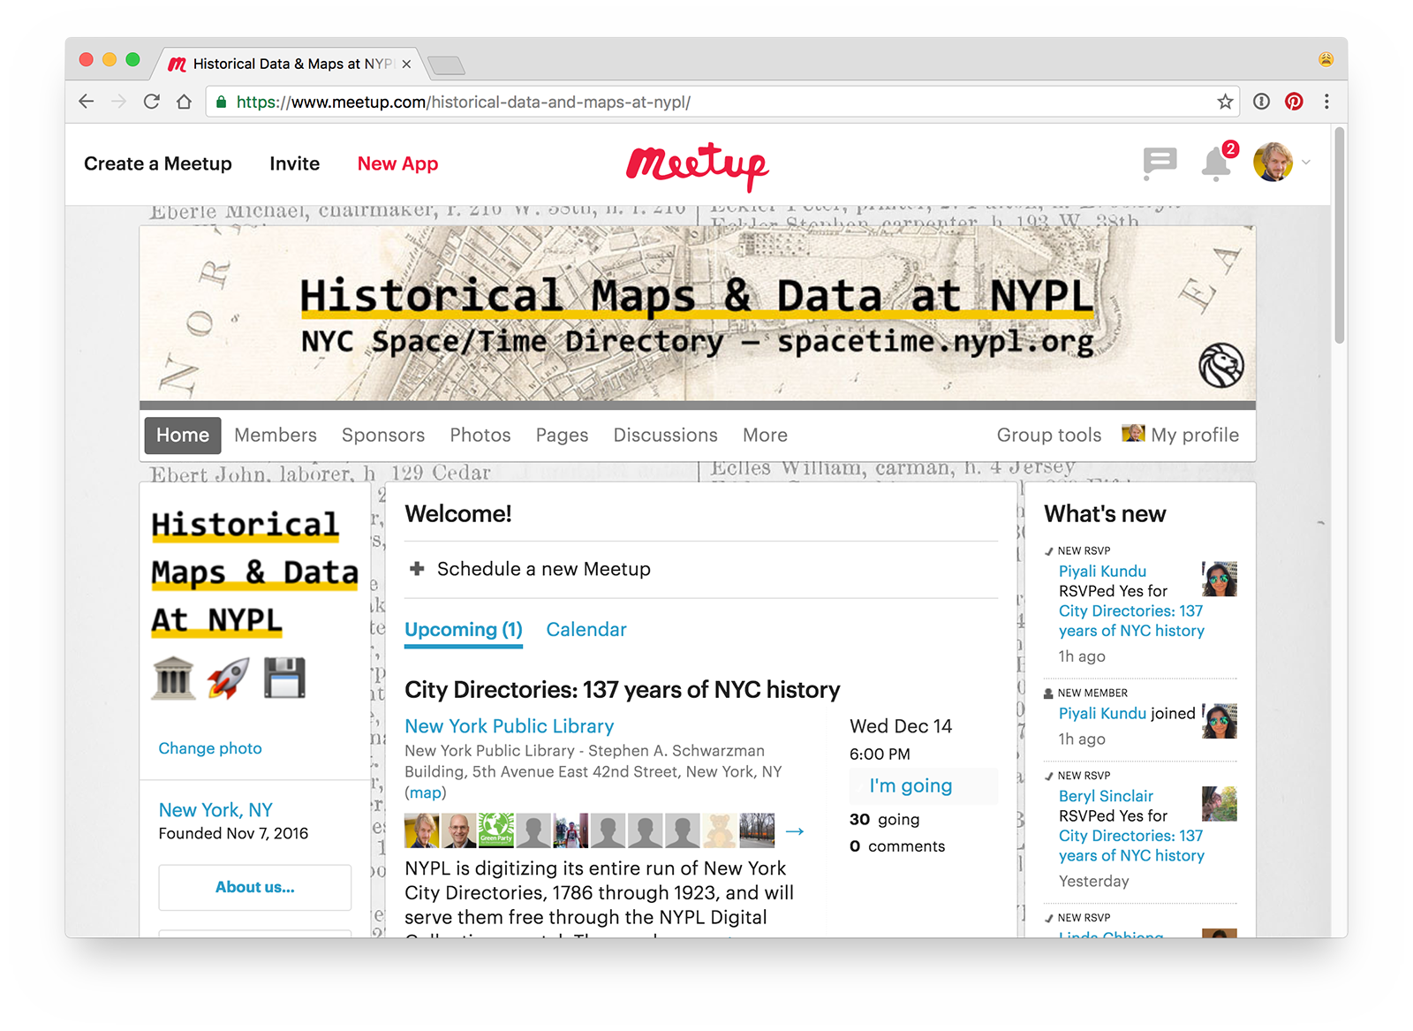Click the NYPL lion logo on banner
Screen dimensions: 1413x1031
point(1221,366)
